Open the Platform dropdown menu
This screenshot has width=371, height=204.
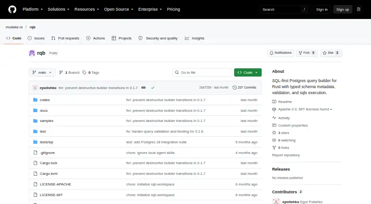32,9
